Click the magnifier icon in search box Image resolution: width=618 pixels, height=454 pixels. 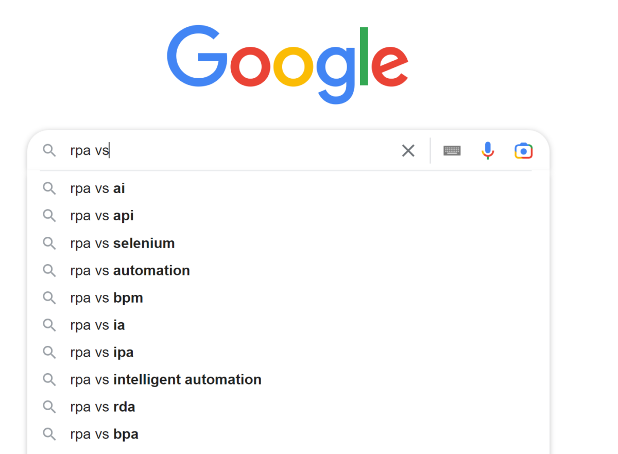(x=49, y=151)
